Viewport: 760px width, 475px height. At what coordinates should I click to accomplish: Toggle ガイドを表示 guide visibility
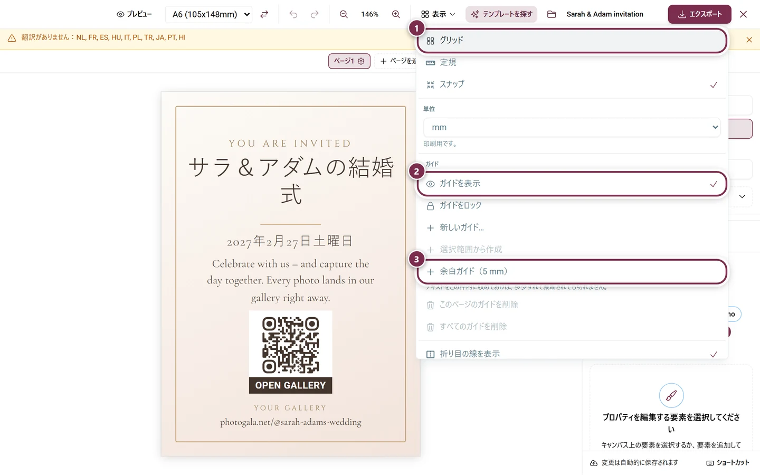pos(572,184)
